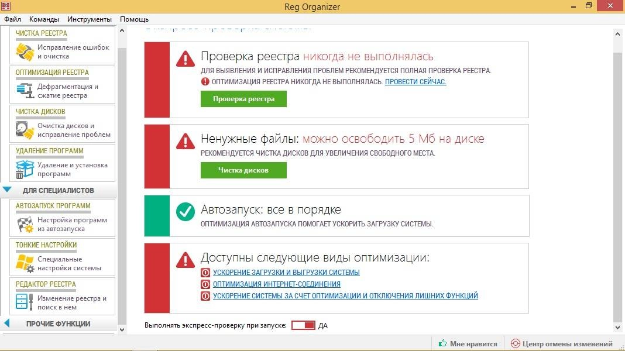This screenshot has width=625, height=351.
Task: Click Reg Organizer app icon in title bar
Action: [x=6, y=6]
